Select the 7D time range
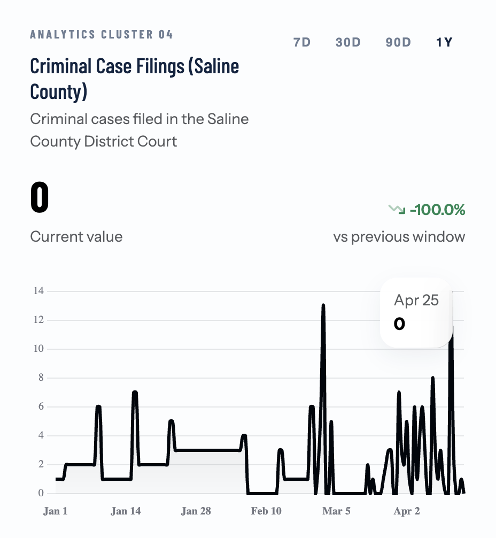 point(301,42)
